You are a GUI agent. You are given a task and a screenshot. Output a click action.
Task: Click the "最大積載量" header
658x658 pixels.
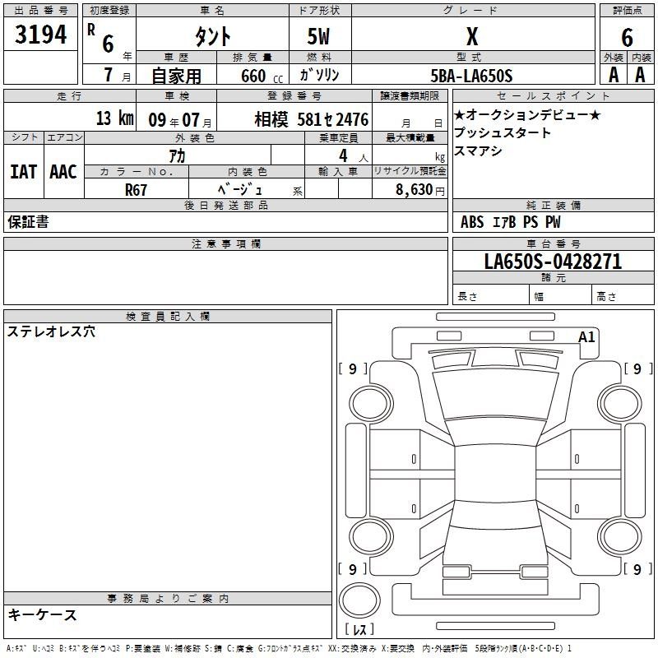[410, 137]
